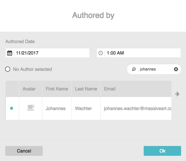Click the 'Authored Date' label
This screenshot has width=186, height=161.
click(x=20, y=41)
